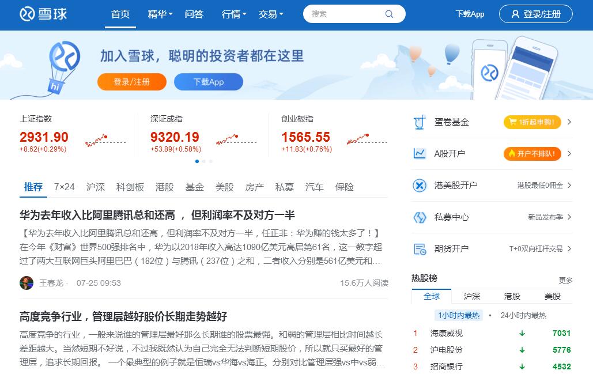Select the 1小时内最热 toggle

[459, 315]
